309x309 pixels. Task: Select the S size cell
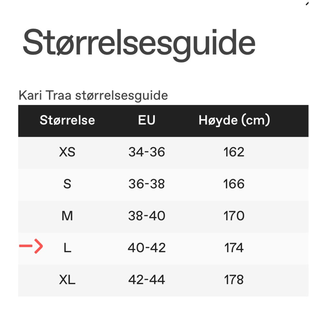click(67, 184)
